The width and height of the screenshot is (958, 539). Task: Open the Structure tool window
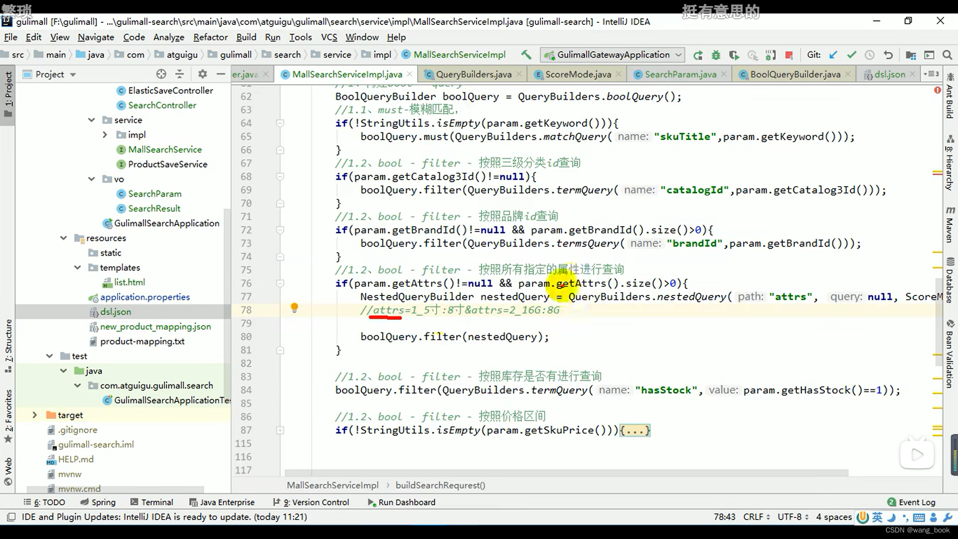pyautogui.click(x=8, y=345)
